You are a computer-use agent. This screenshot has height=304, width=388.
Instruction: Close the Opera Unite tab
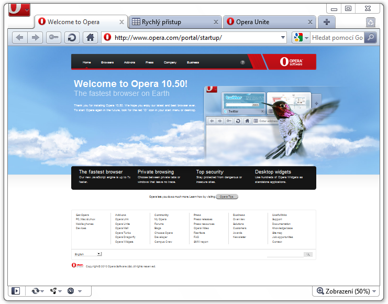point(310,22)
